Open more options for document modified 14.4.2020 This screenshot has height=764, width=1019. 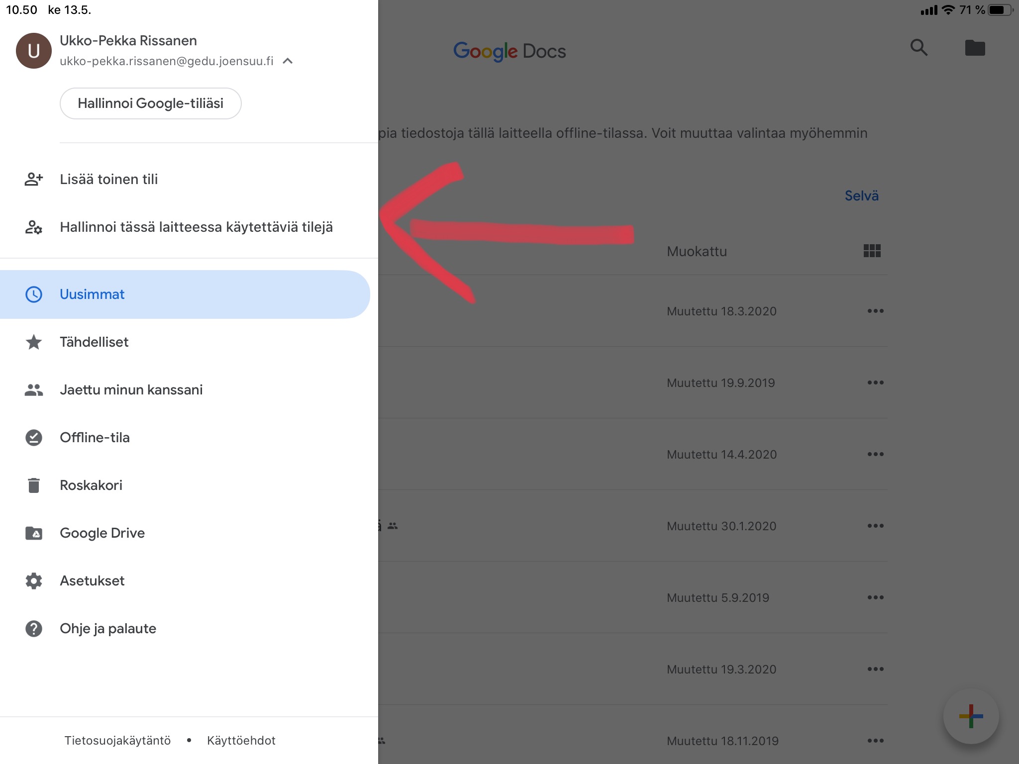tap(875, 454)
